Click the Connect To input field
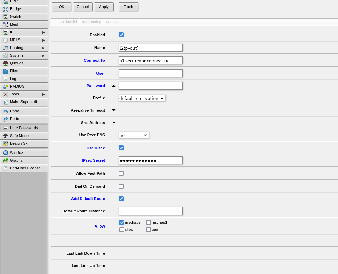The image size is (338, 274). coord(151,61)
